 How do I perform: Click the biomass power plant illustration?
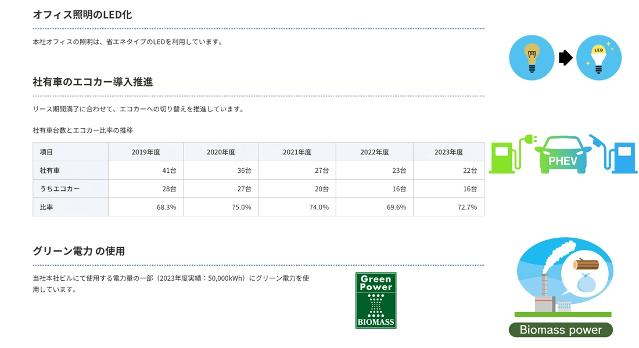(x=564, y=278)
